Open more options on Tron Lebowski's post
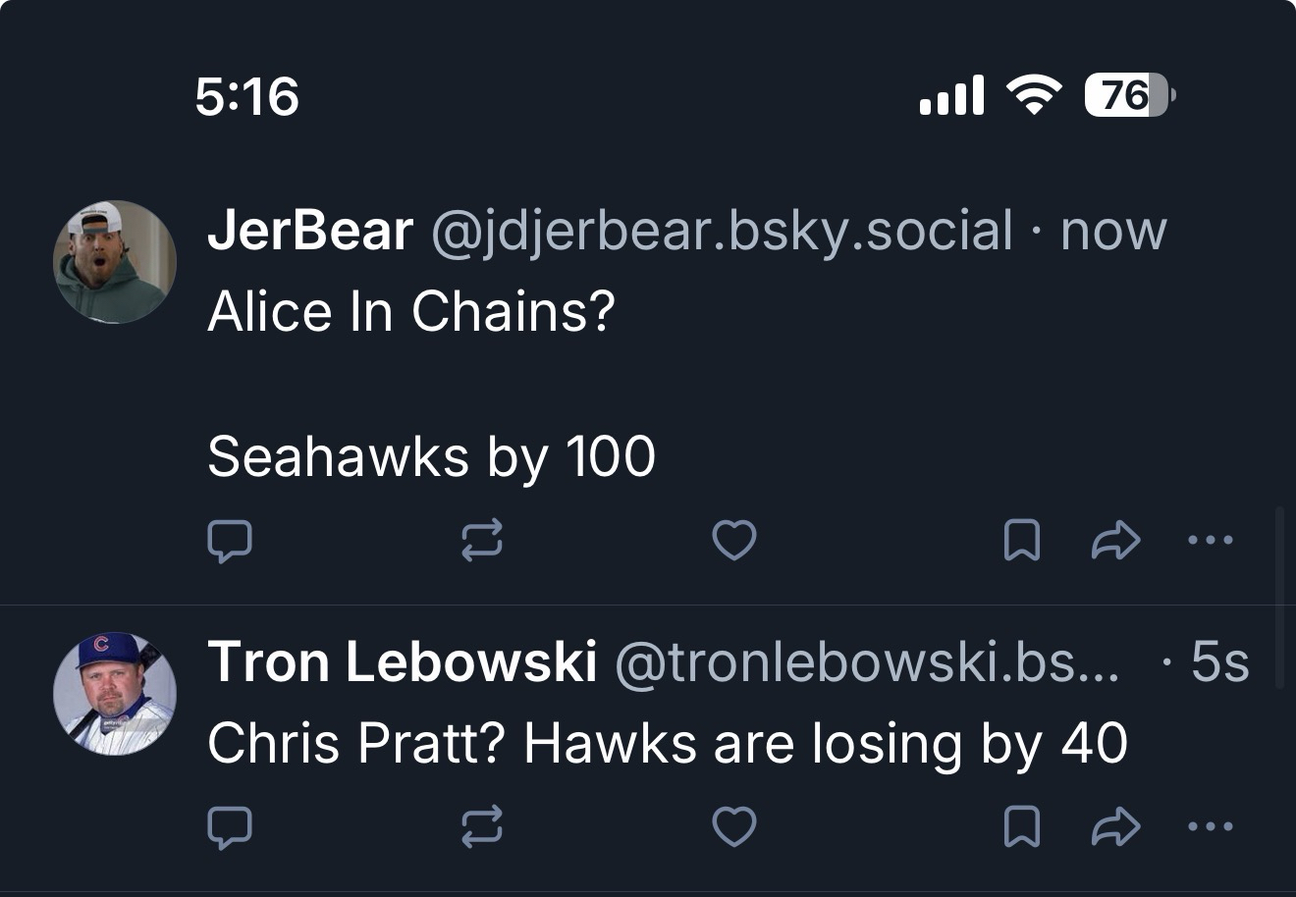This screenshot has height=897, width=1296. click(1210, 826)
